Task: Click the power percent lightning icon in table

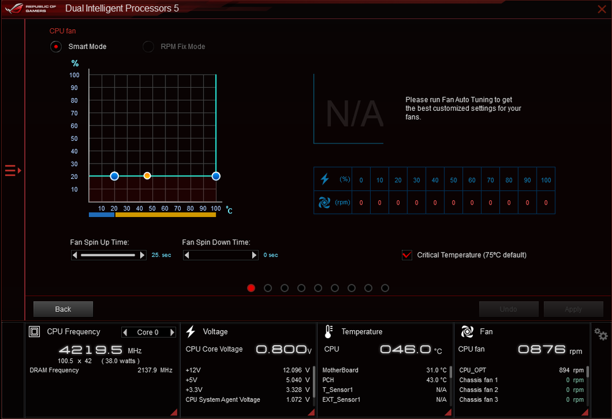Action: coord(325,179)
